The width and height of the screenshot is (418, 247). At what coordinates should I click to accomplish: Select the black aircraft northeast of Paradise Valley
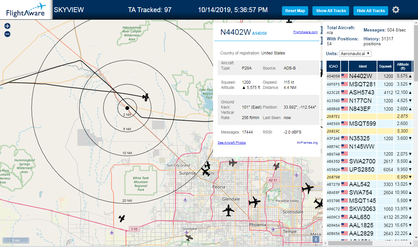[308, 188]
